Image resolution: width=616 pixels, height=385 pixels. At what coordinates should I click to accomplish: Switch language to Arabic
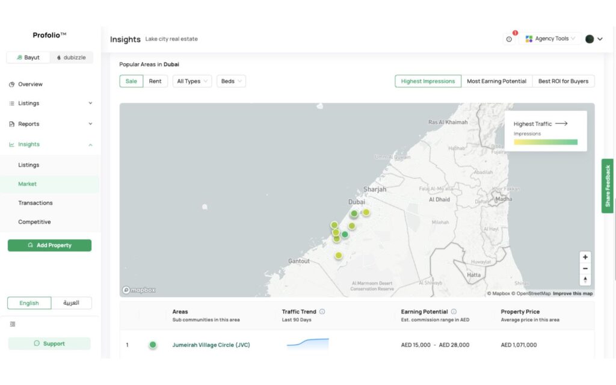pyautogui.click(x=71, y=303)
